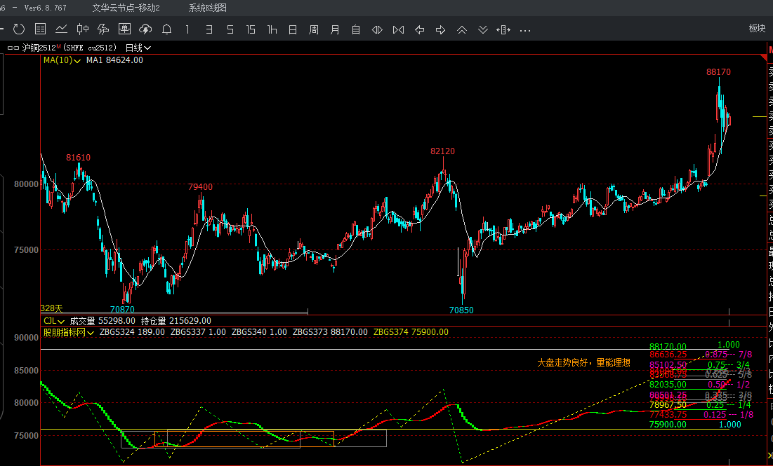
Task: Switch to the 15-minute period
Action: (251, 29)
